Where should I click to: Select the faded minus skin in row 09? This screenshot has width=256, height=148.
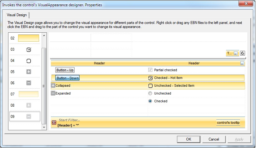click(x=29, y=117)
